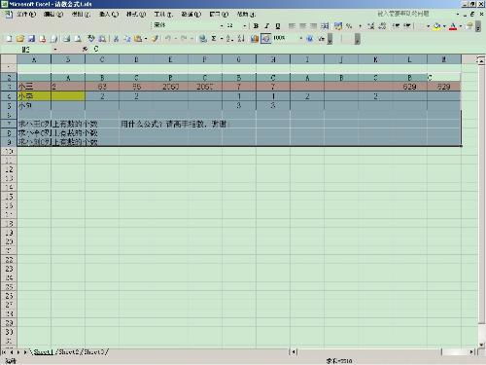Run the spelling check icon
Image resolution: width=486 pixels, height=365 pixels.
[x=91, y=39]
